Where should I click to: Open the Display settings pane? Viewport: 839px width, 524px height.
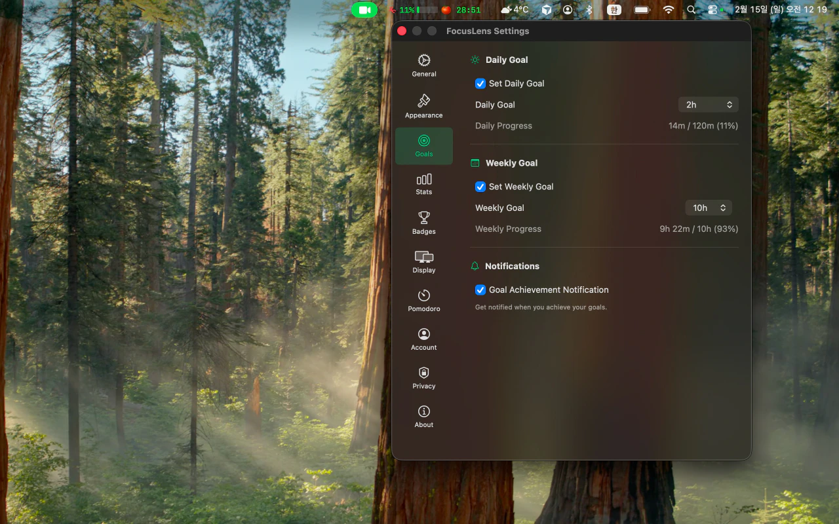(x=424, y=261)
